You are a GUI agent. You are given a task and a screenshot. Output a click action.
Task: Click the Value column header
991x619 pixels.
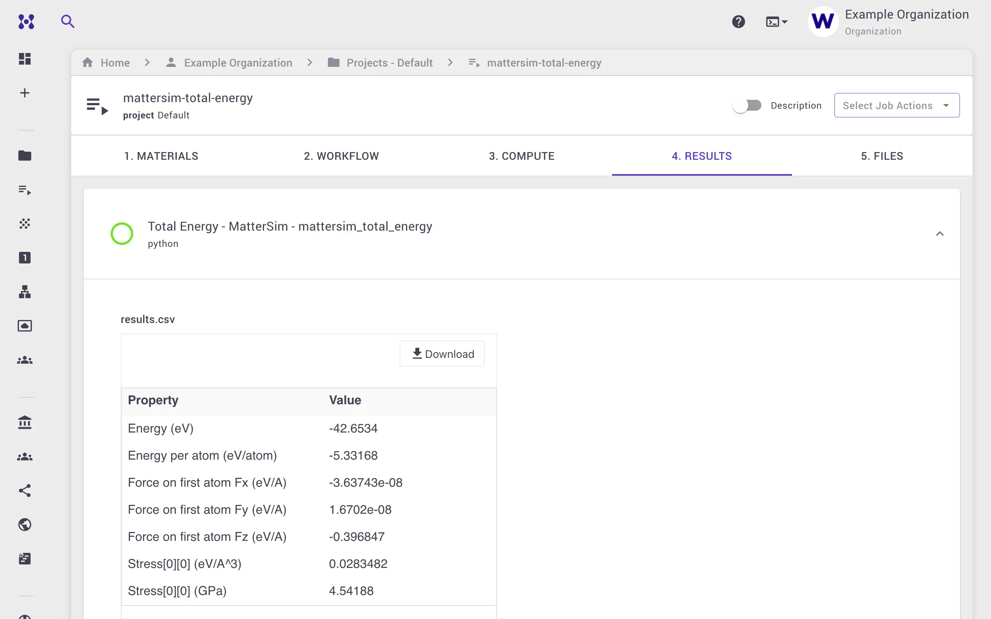(x=345, y=400)
